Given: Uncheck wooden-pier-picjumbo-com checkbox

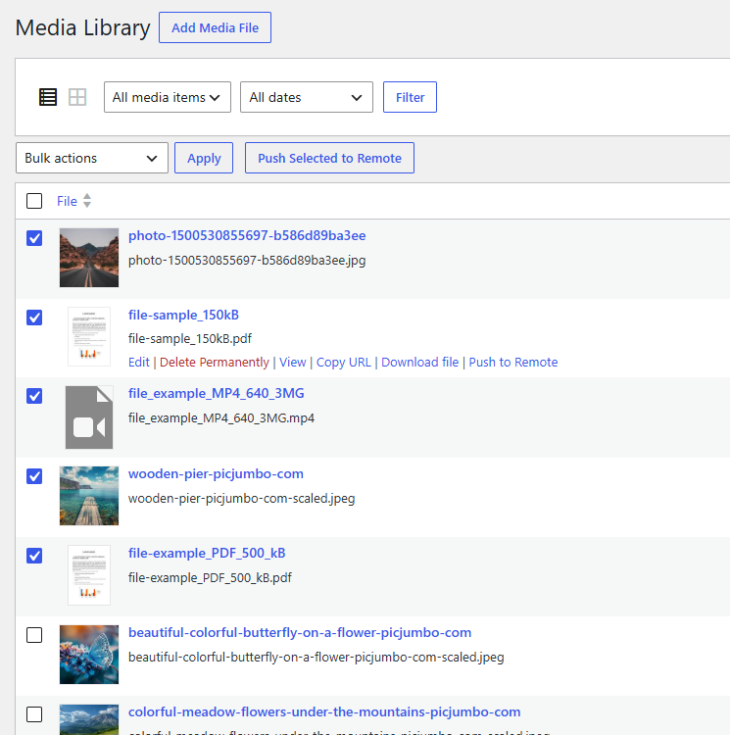Looking at the screenshot, I should (34, 476).
